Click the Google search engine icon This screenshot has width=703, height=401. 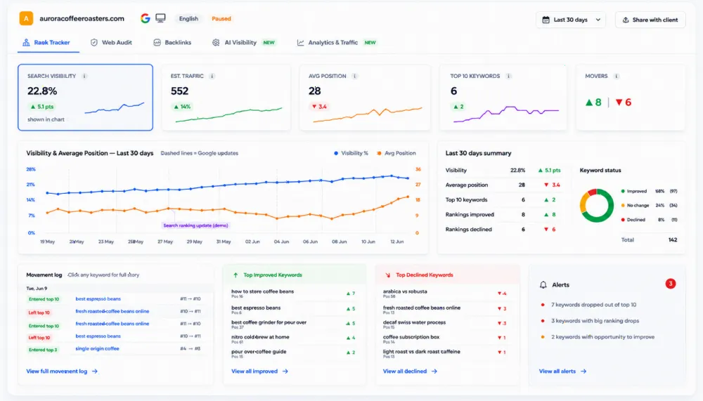[145, 18]
